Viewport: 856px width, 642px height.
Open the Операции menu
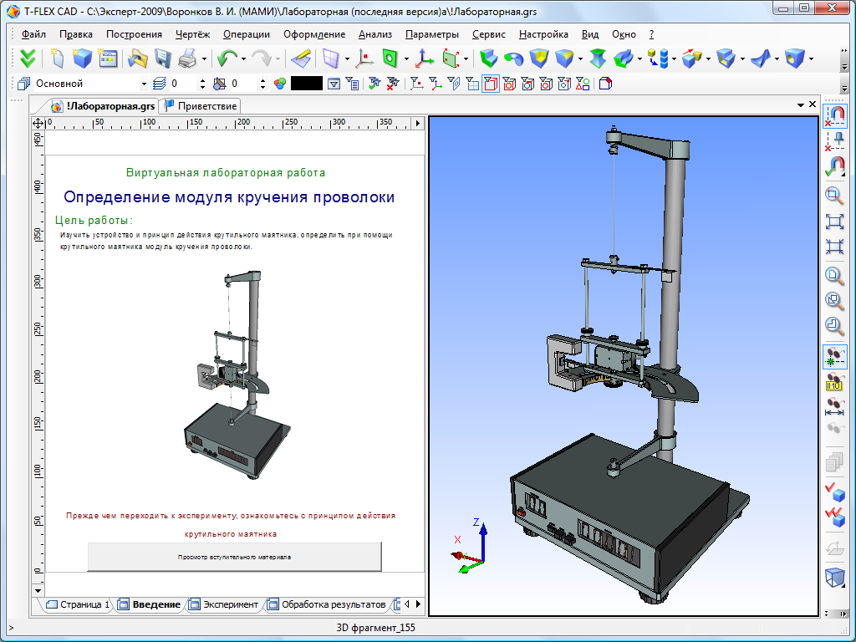(246, 34)
